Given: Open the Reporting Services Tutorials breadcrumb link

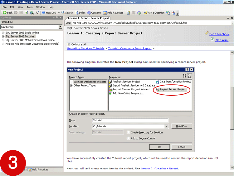Looking at the screenshot, I should tap(86, 48).
